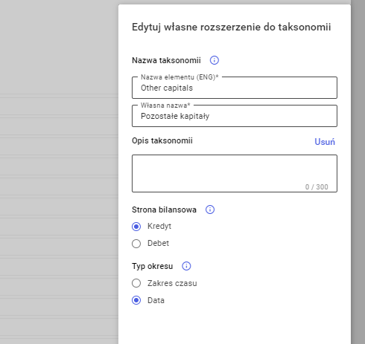This screenshot has height=344, width=365.
Task: Select the Kredyt radio button
Action: [x=136, y=227]
